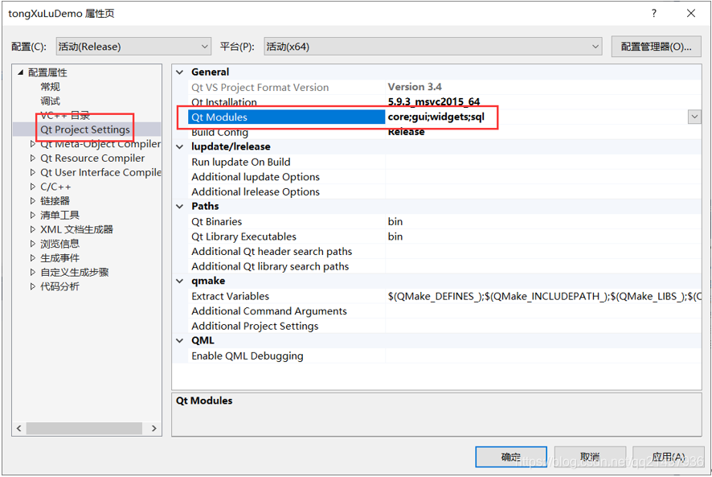This screenshot has height=477, width=712.
Task: Click the 确定 button
Action: click(x=511, y=457)
